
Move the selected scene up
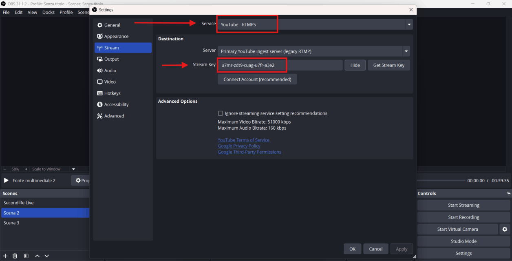[x=37, y=256]
